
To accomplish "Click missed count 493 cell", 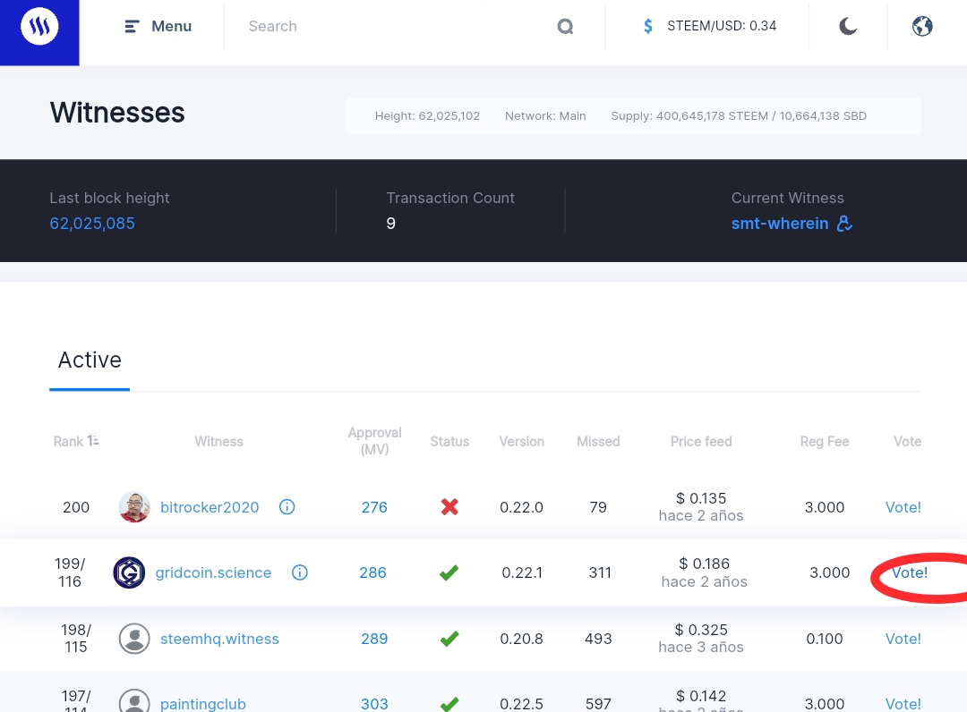I will tap(598, 639).
